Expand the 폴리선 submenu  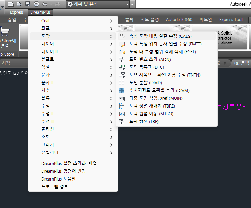73,129
